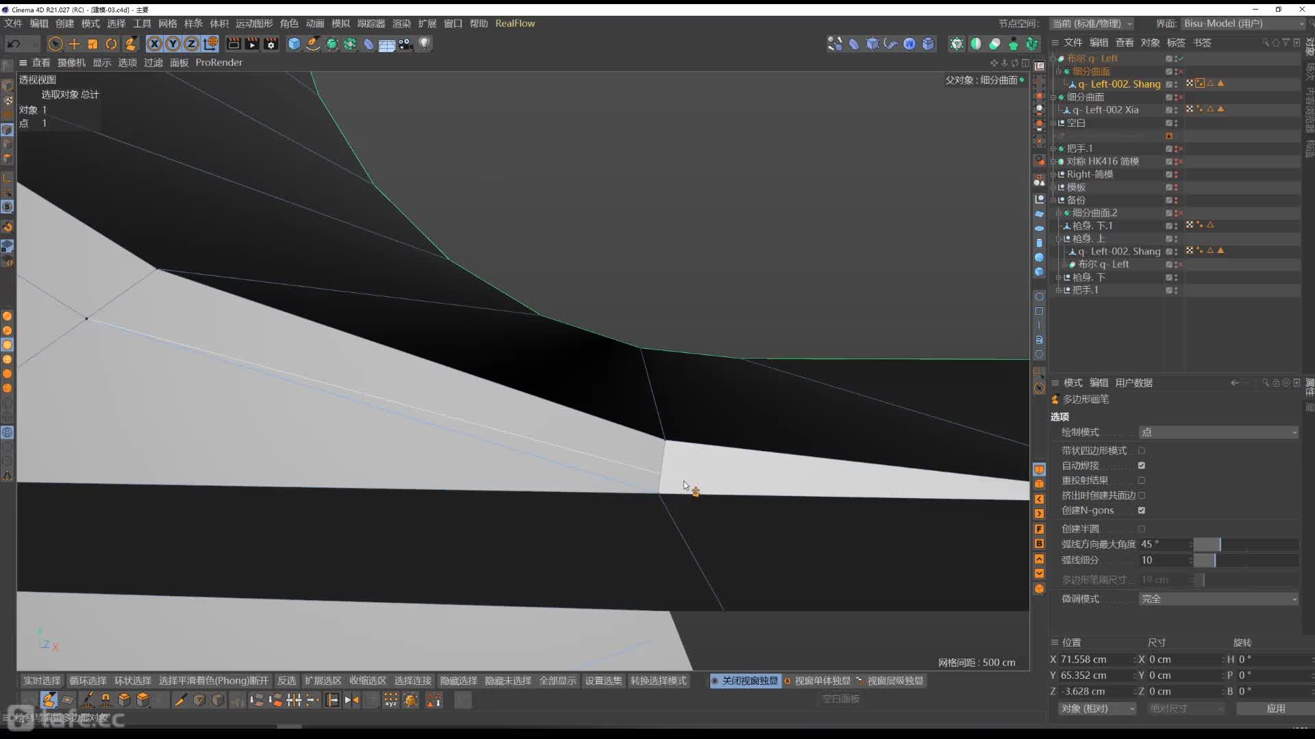Toggle the Z axis lock

click(x=192, y=44)
